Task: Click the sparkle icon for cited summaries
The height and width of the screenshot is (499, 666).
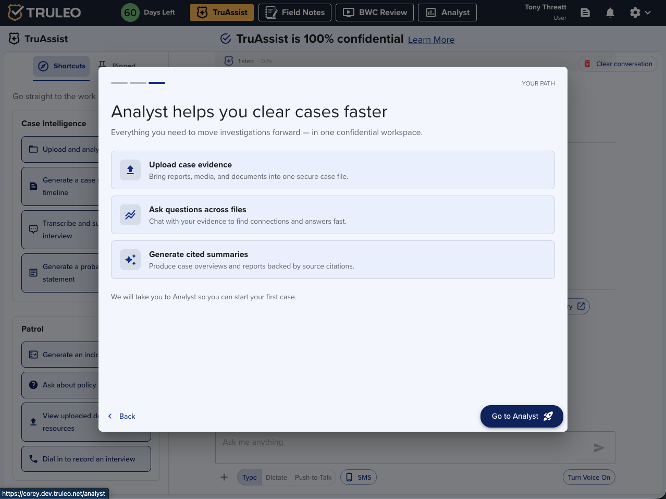Action: pos(130,260)
